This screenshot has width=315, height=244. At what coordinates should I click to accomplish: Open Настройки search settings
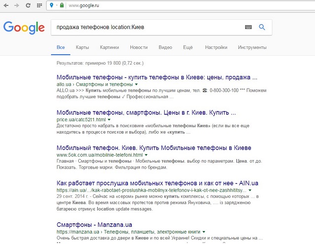216,47
